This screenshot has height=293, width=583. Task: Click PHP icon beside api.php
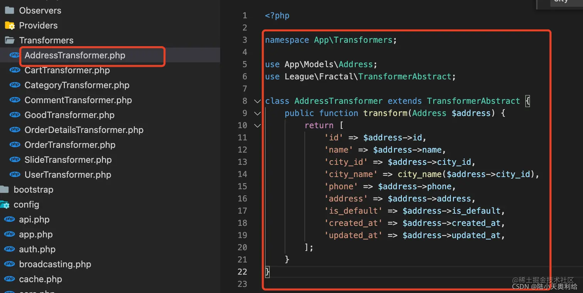pyautogui.click(x=9, y=219)
